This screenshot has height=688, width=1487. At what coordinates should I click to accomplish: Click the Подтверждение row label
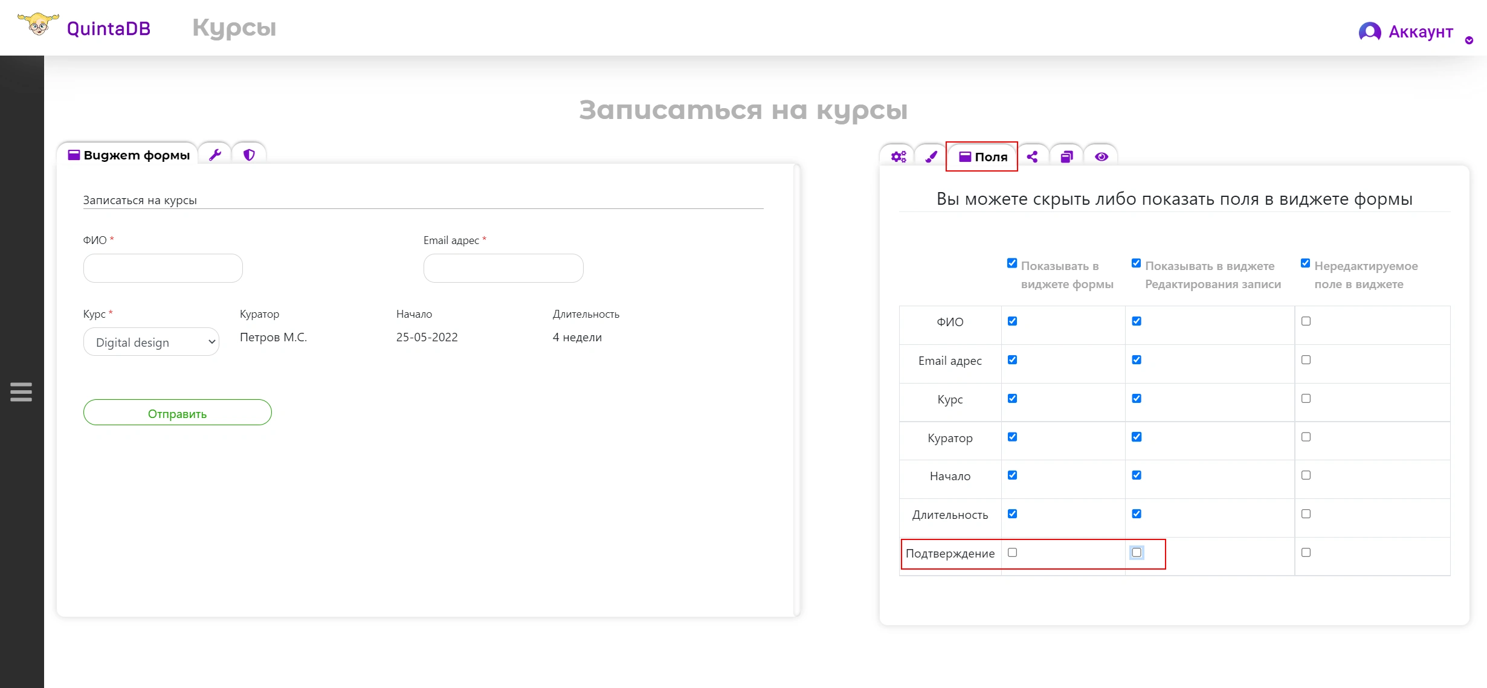click(950, 554)
